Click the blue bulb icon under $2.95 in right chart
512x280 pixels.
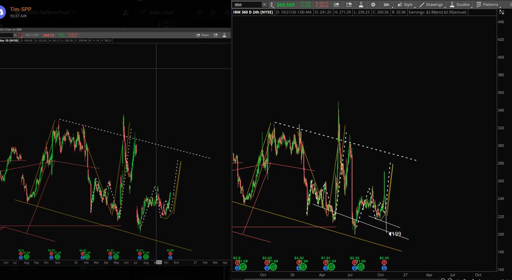tap(384, 268)
